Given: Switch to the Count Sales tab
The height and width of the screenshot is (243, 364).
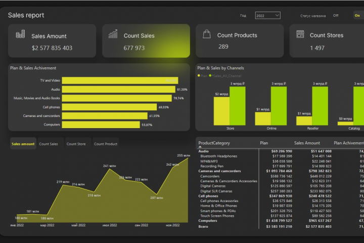Looking at the screenshot, I should [49, 144].
